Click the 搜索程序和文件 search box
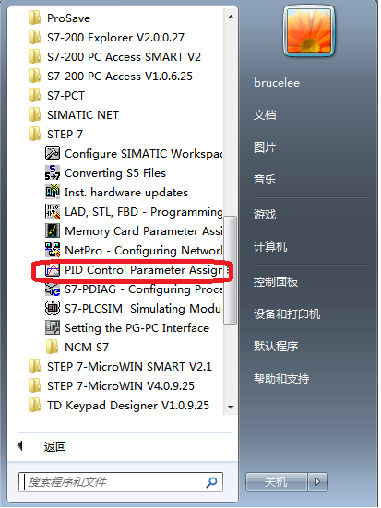The width and height of the screenshot is (381, 508). point(121,482)
